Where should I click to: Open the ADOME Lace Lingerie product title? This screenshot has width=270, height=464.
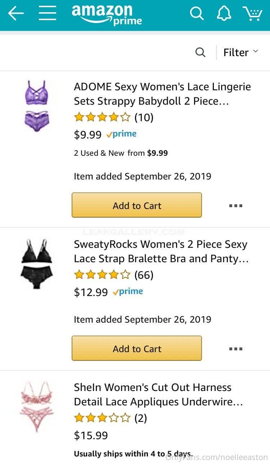click(162, 94)
